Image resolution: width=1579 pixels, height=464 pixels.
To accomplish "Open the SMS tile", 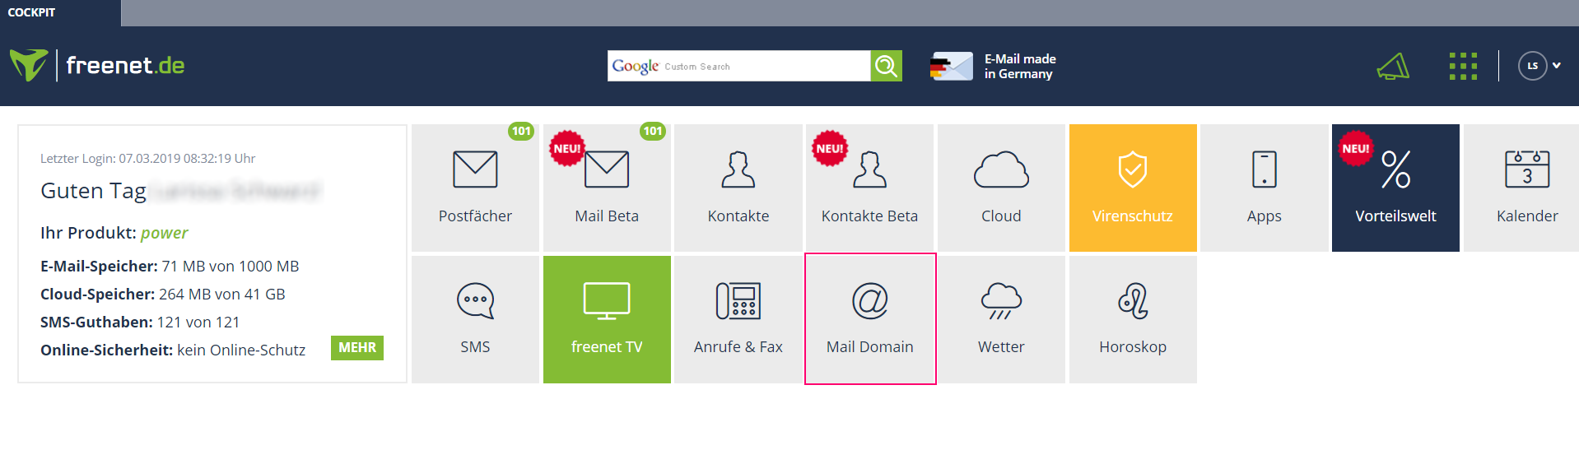I will [x=475, y=319].
